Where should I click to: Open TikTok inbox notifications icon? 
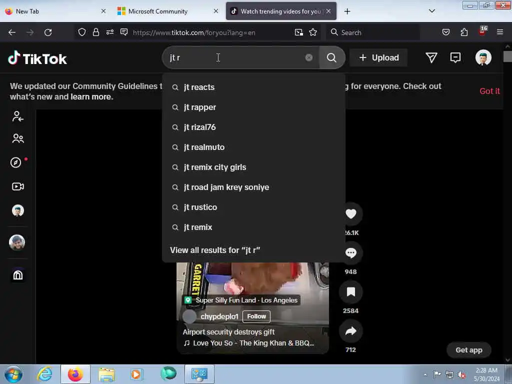(455, 58)
